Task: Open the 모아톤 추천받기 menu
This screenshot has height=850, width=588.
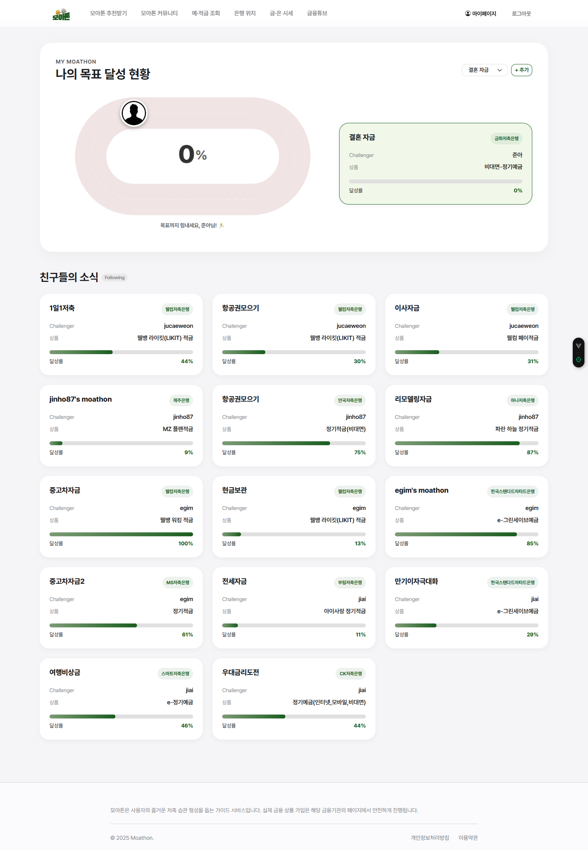Action: tap(108, 13)
